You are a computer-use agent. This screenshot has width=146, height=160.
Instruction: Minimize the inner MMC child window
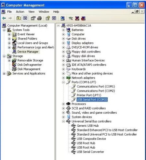pos(133,11)
